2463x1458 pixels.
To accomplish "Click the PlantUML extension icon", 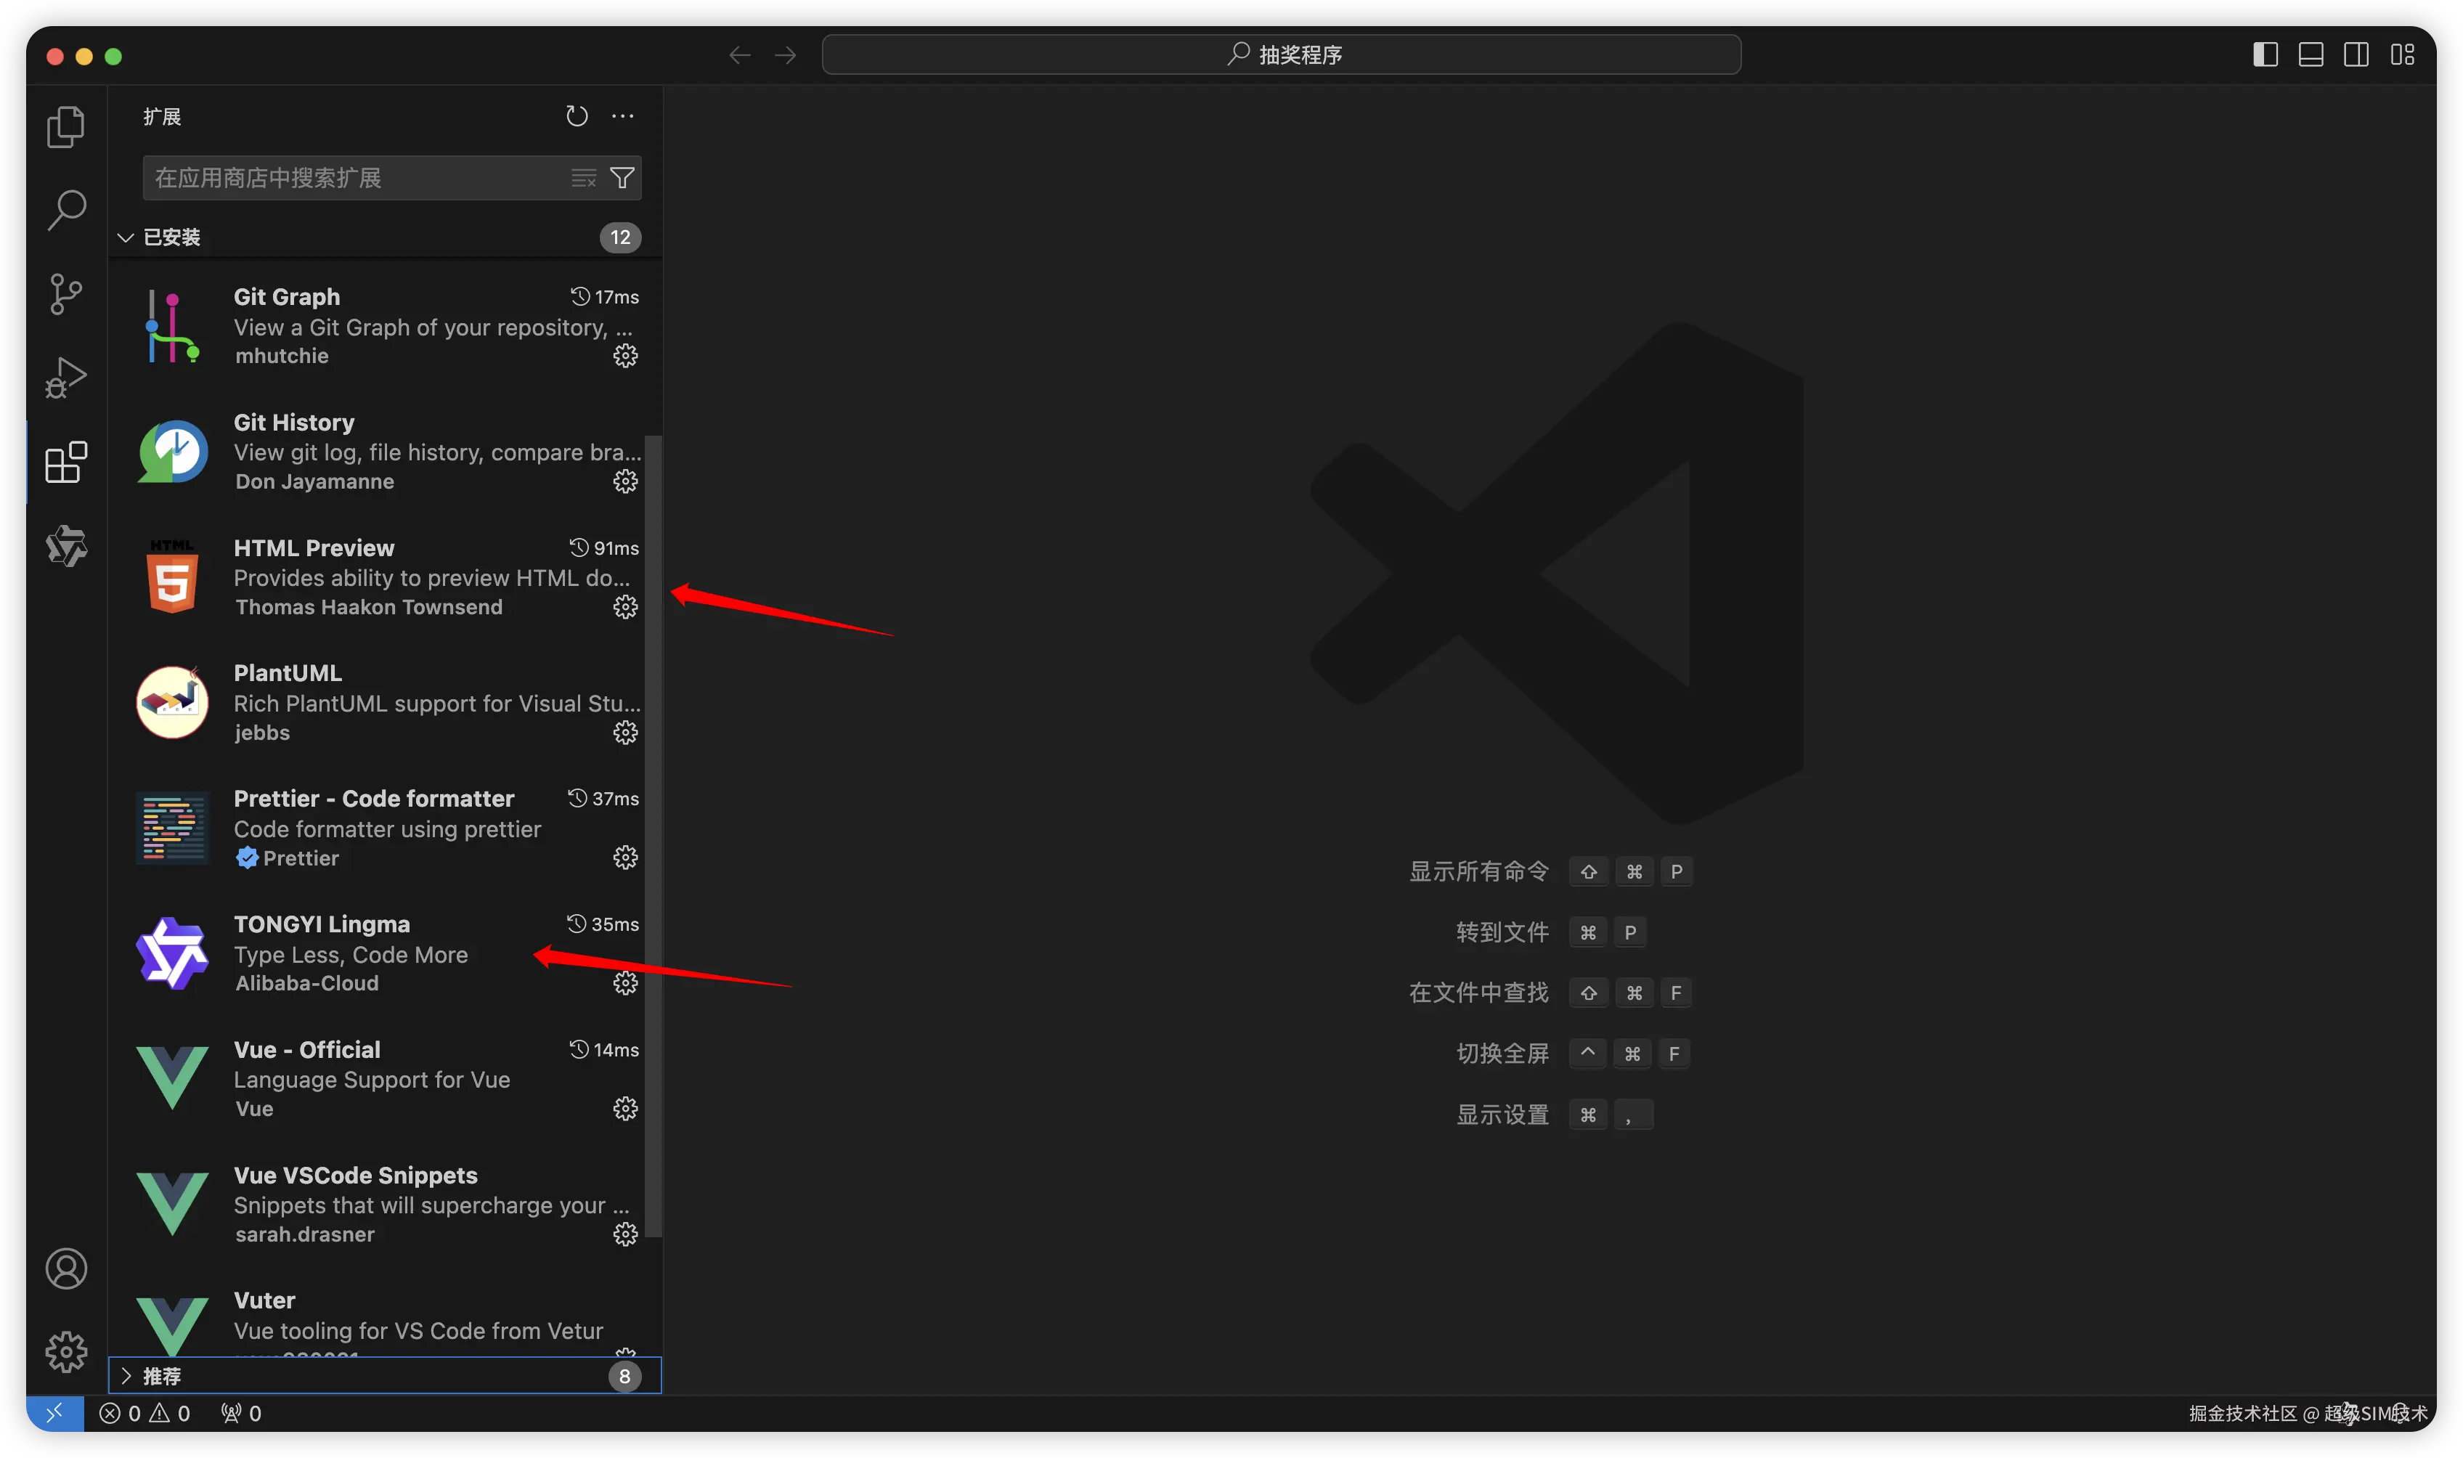I will 173,702.
